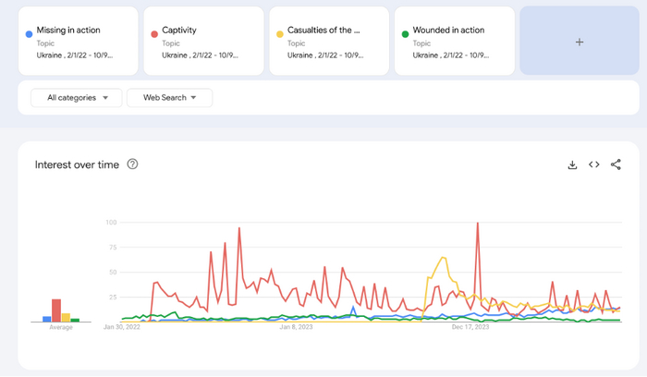Click the yellow dot for Casualties topic

click(280, 34)
